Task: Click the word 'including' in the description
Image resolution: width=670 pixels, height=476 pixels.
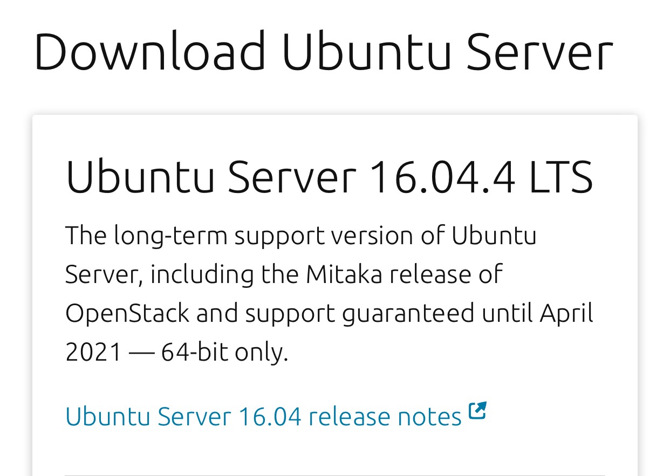Action: point(202,275)
